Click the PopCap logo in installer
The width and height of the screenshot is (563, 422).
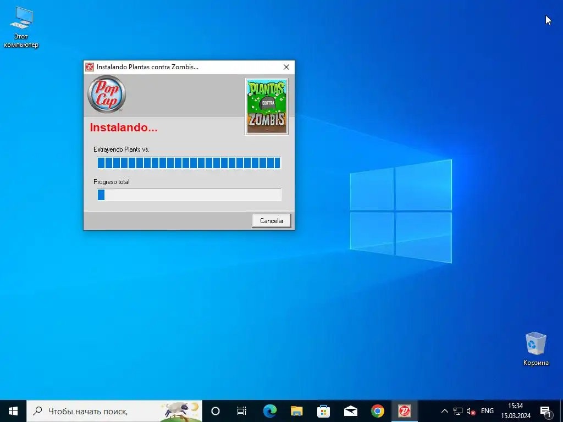coord(107,94)
